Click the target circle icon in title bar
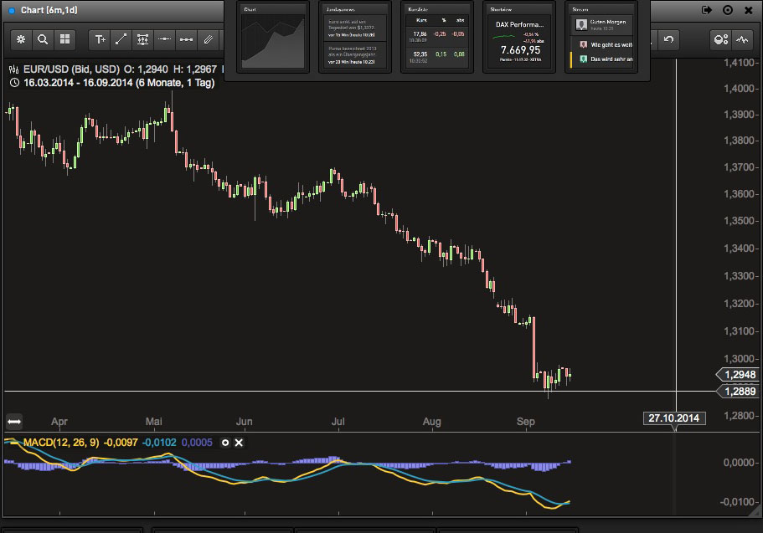This screenshot has height=533, width=763. (728, 10)
